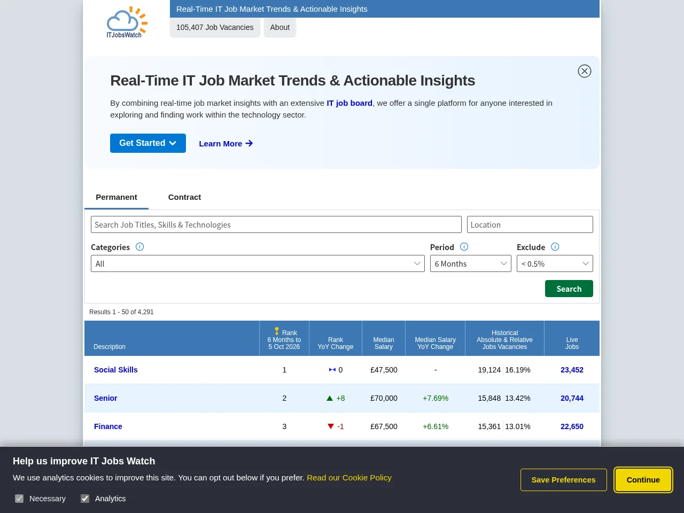The height and width of the screenshot is (513, 684).
Task: Click the green Search button
Action: click(569, 289)
